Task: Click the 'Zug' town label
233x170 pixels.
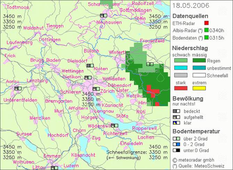Action: pos(96,138)
